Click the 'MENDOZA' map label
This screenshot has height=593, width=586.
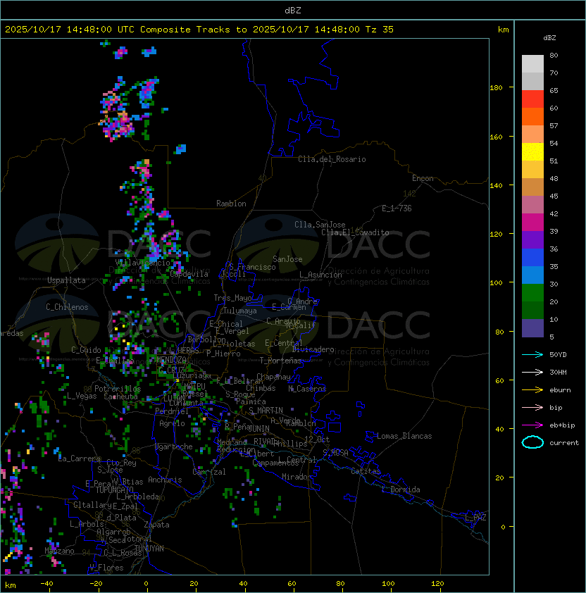pyautogui.click(x=171, y=359)
